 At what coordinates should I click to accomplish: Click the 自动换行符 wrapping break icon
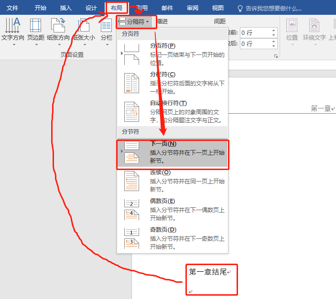coord(131,112)
